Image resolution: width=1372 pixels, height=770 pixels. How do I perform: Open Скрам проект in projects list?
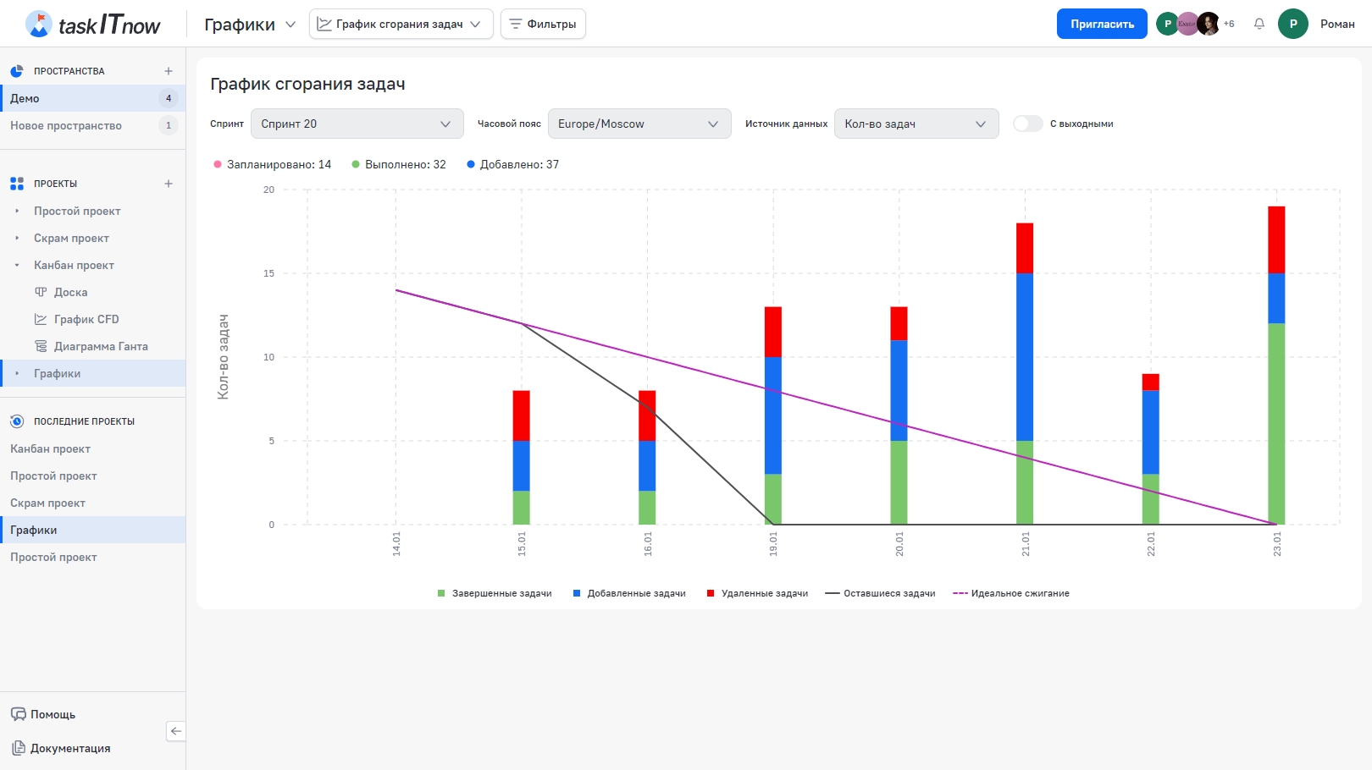[x=71, y=238]
